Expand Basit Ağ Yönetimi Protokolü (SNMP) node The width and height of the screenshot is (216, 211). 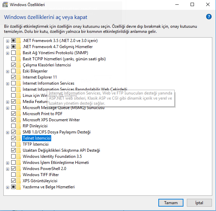[7, 53]
